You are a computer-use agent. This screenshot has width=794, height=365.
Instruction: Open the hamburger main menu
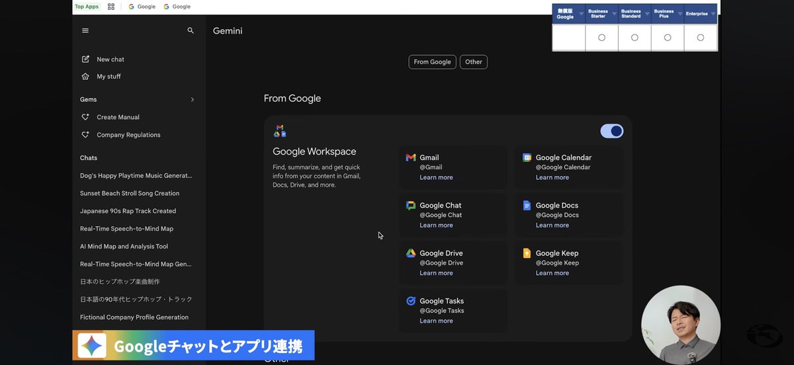(85, 30)
